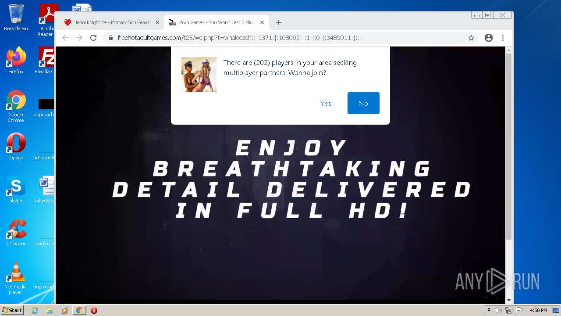Click the ENJOY BREATHTAKING DETAIL banner
561x316 pixels.
pos(291,180)
